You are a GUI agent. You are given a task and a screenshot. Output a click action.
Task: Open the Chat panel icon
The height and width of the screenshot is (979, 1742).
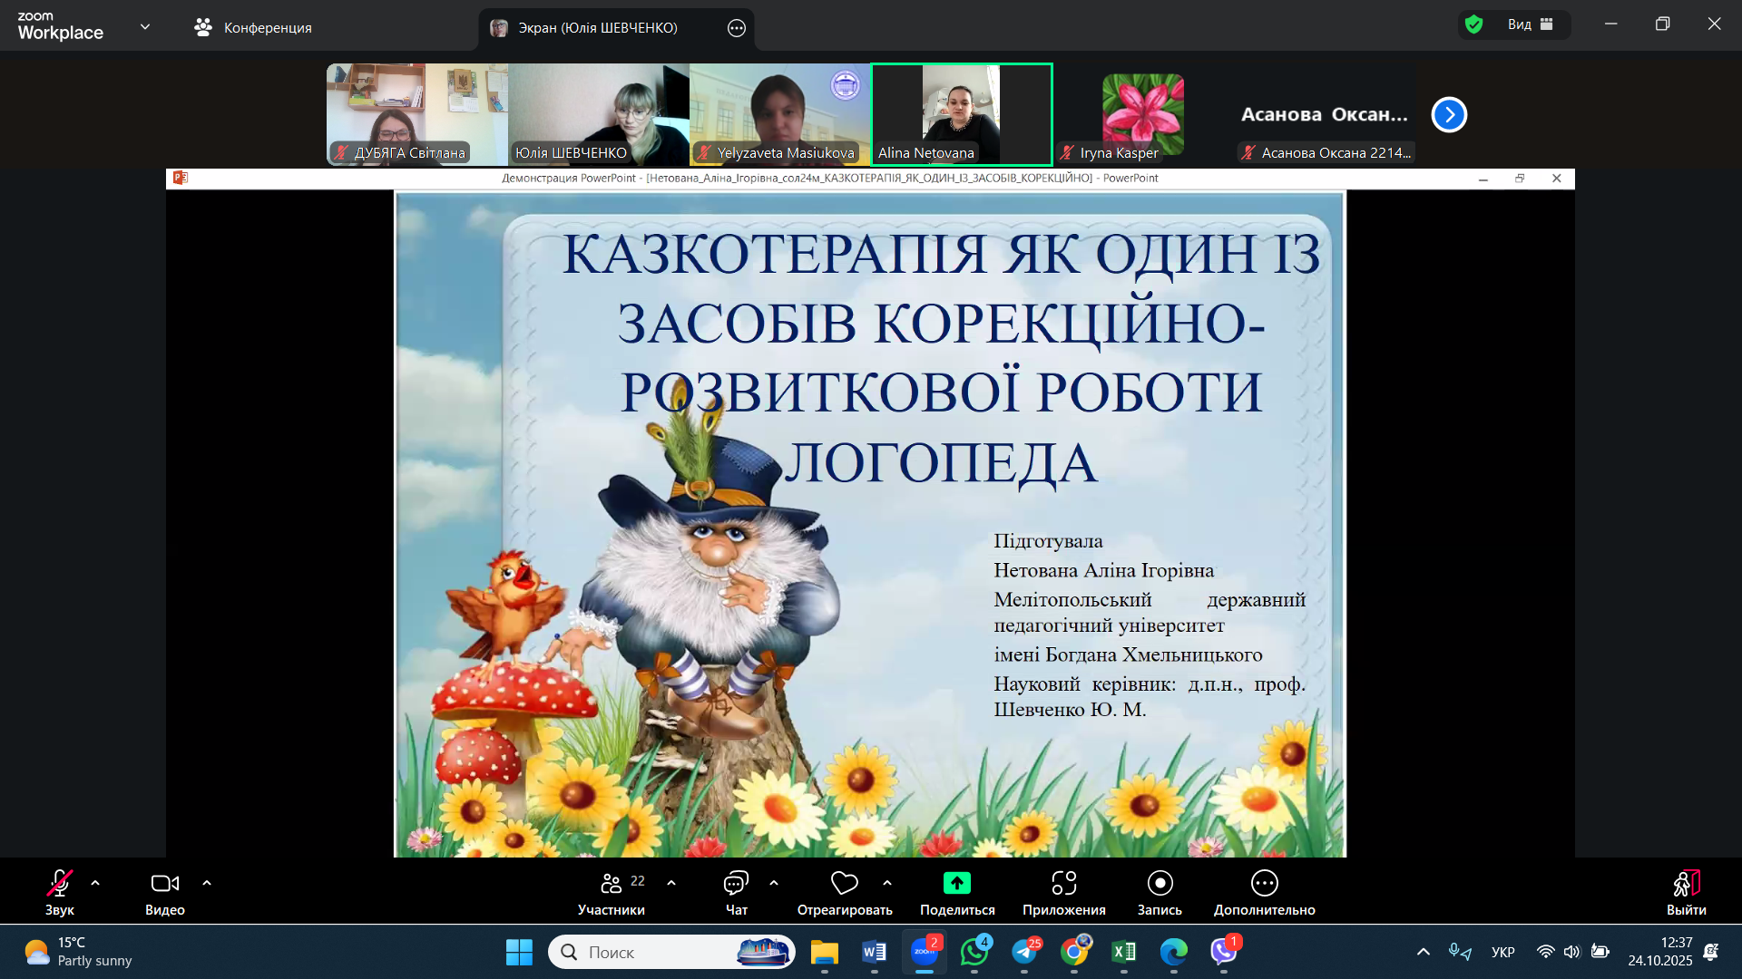(x=736, y=883)
